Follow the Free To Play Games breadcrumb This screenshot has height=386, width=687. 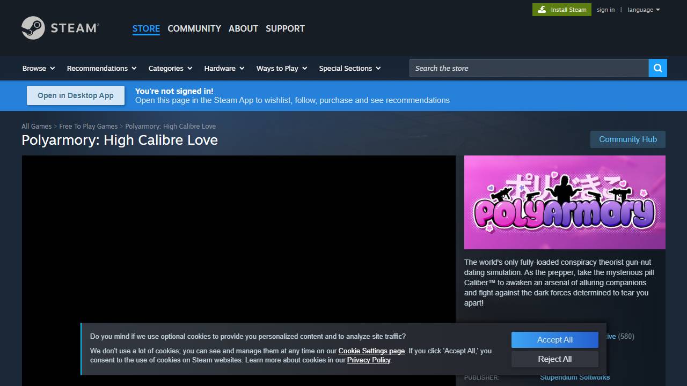point(88,127)
